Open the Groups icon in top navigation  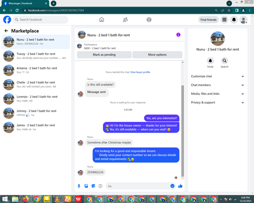coord(149,20)
